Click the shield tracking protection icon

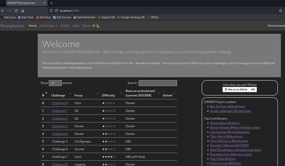51,11
